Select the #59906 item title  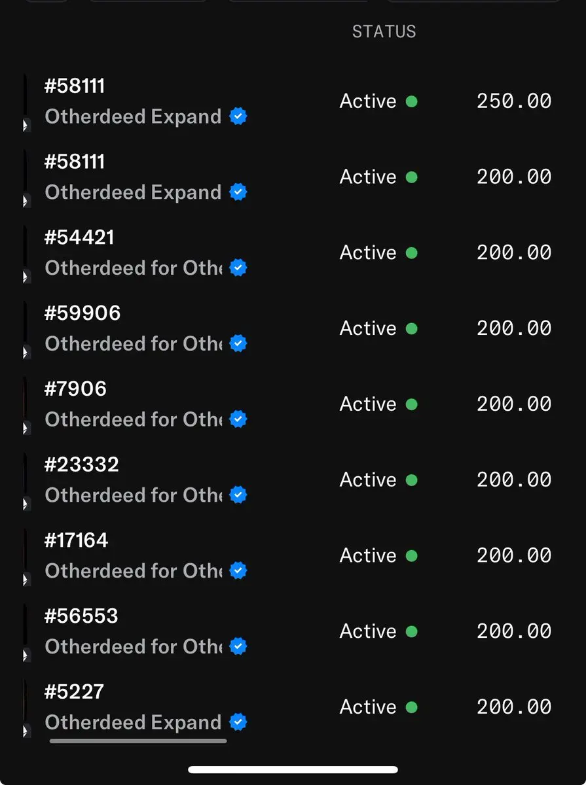tap(82, 313)
